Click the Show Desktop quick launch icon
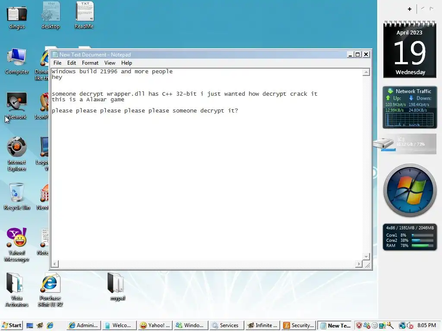Screen dimensions: 442x331 [x=30, y=326]
